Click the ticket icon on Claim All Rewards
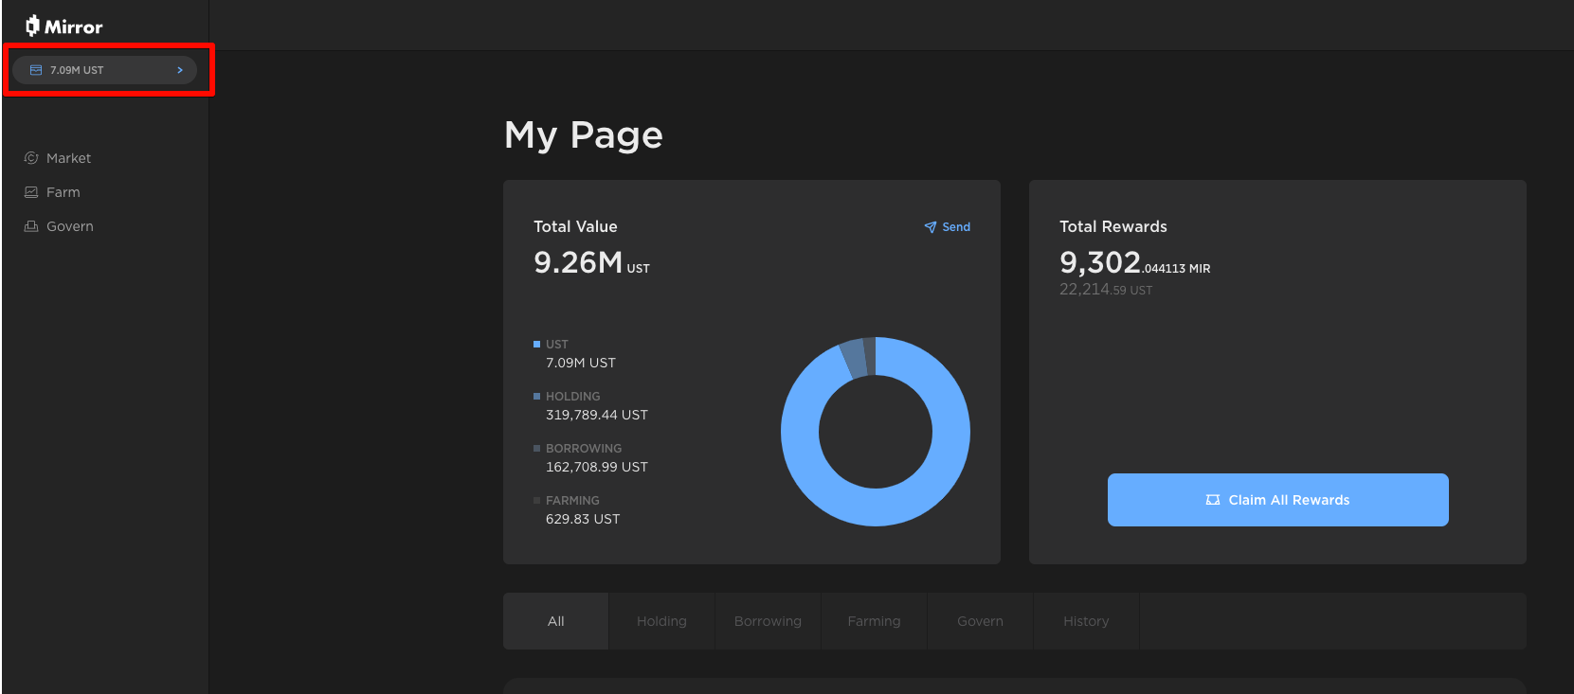The image size is (1574, 694). 1212,500
